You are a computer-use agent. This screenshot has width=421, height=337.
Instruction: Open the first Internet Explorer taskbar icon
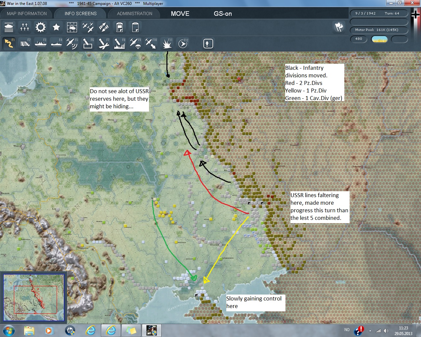pyautogui.click(x=90, y=330)
